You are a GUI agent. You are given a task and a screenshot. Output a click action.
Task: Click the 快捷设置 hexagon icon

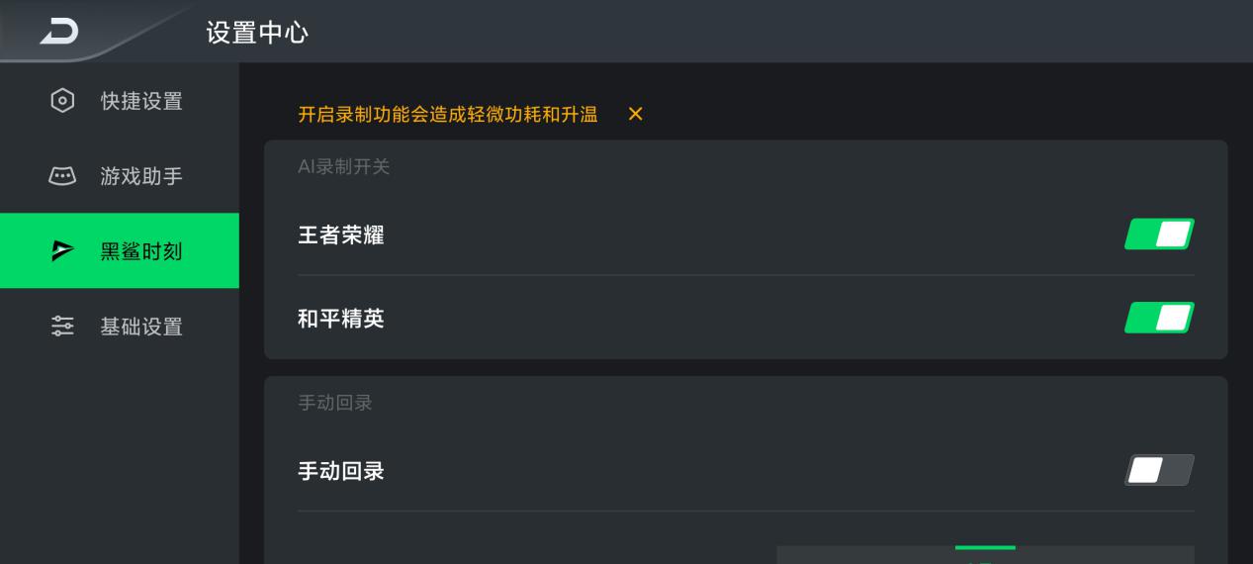pos(62,101)
